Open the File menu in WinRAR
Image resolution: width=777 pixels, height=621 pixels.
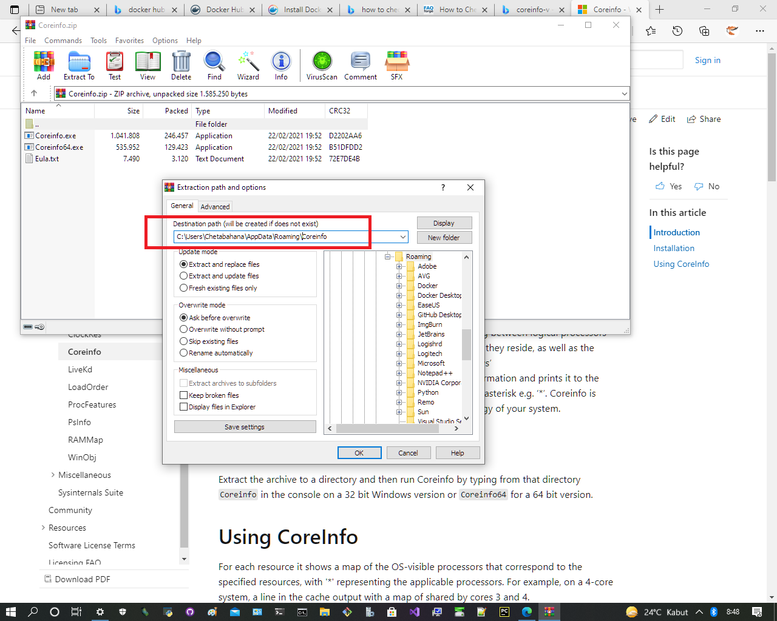point(30,41)
